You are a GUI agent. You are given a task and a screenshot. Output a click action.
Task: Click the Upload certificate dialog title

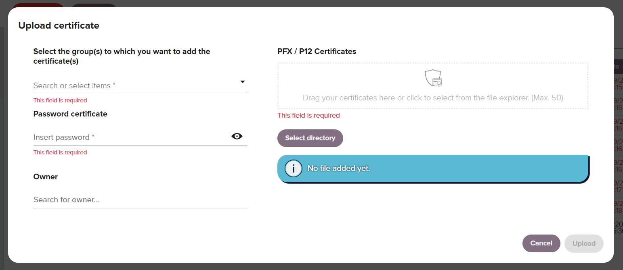[59, 25]
